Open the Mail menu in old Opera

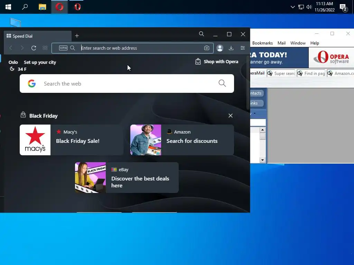[281, 43]
